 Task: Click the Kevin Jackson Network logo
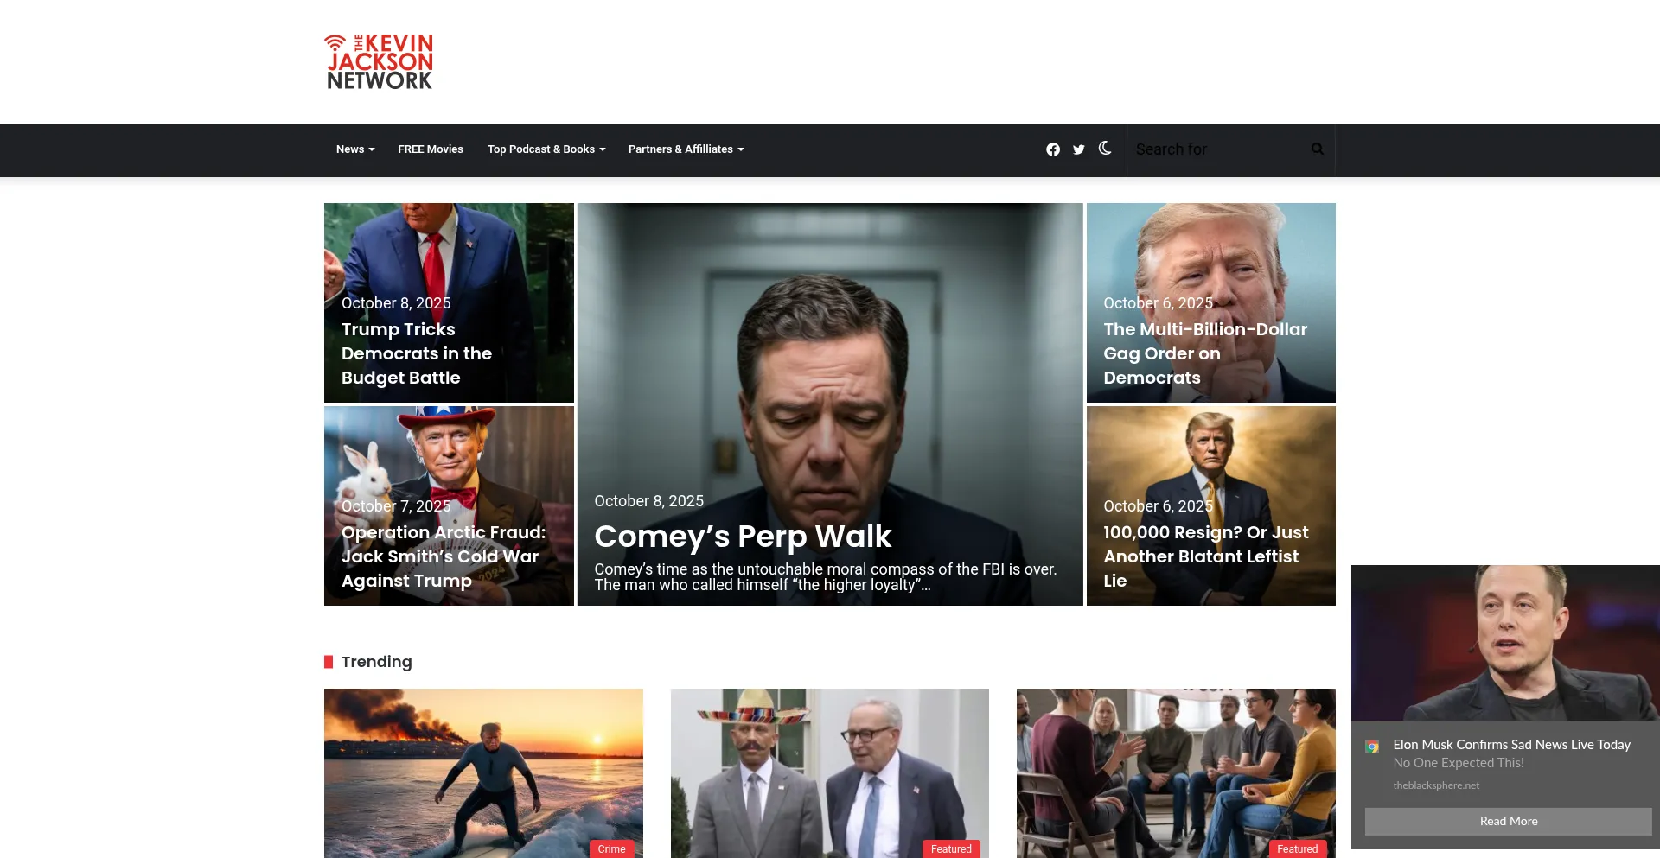tap(379, 61)
